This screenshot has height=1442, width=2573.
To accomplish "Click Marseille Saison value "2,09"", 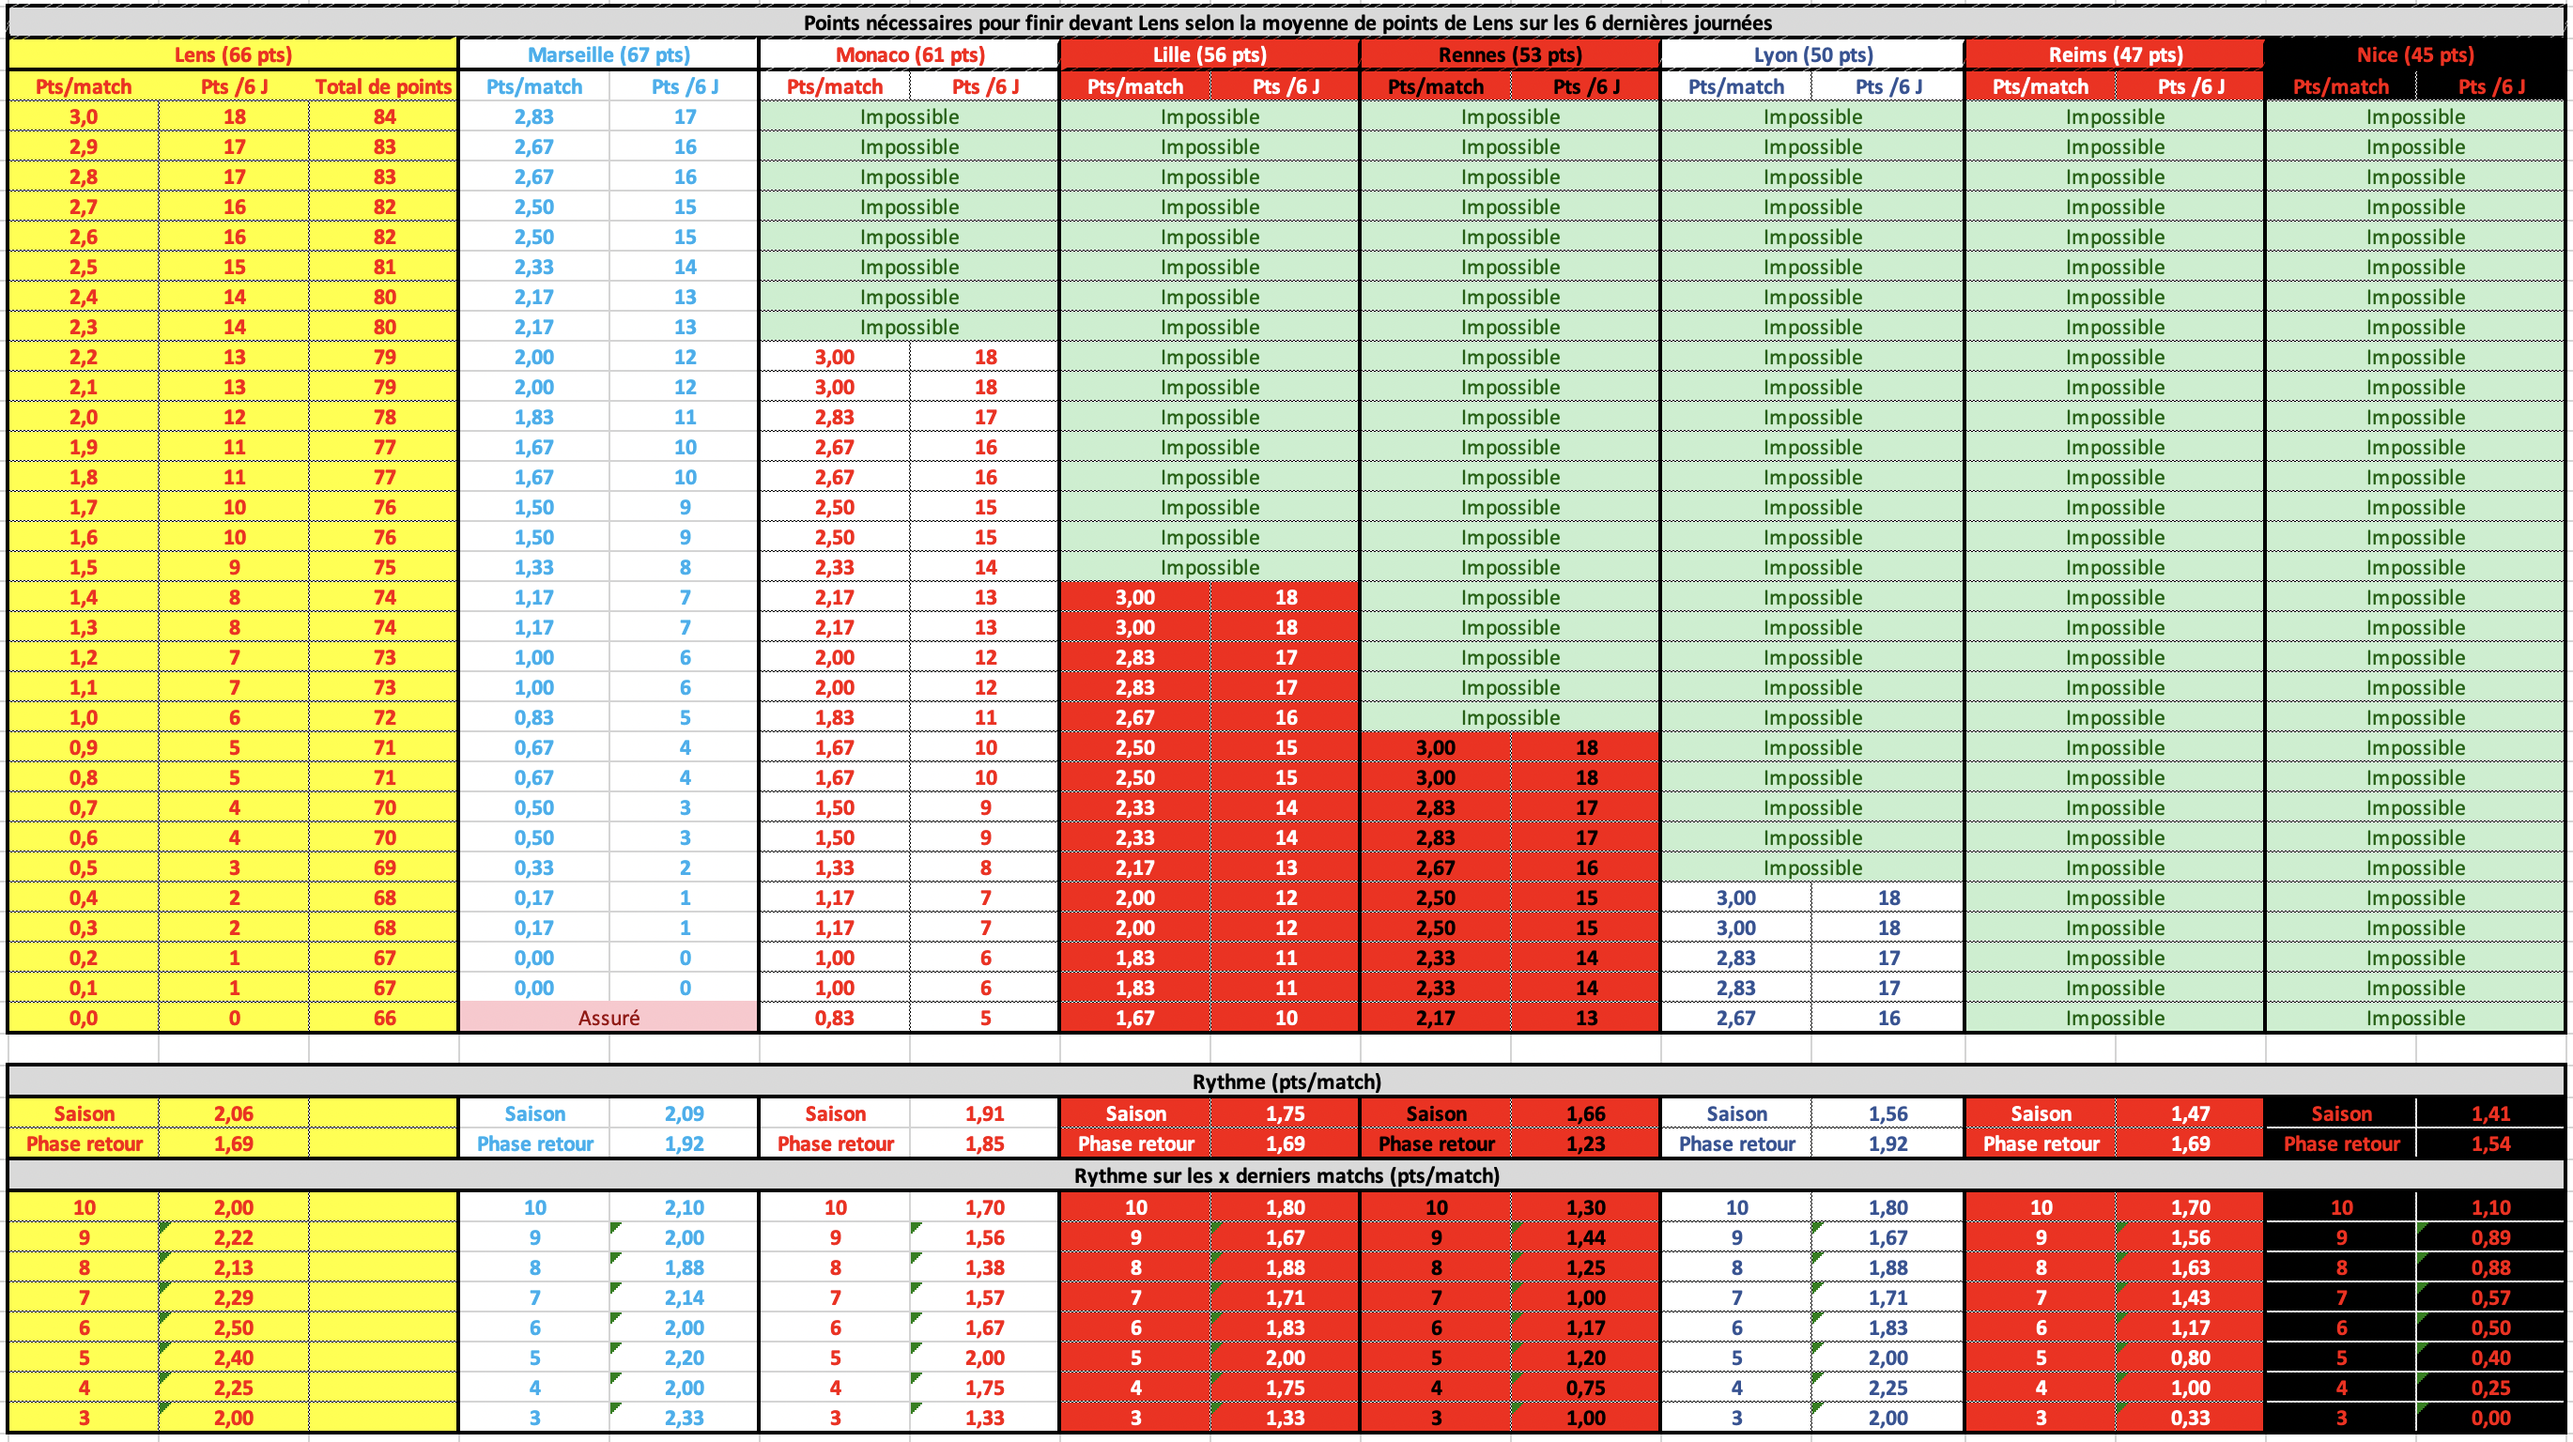I will tap(685, 1113).
